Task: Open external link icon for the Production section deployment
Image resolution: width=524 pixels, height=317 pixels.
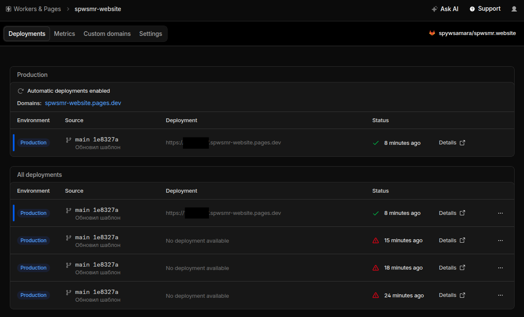Action: point(462,143)
